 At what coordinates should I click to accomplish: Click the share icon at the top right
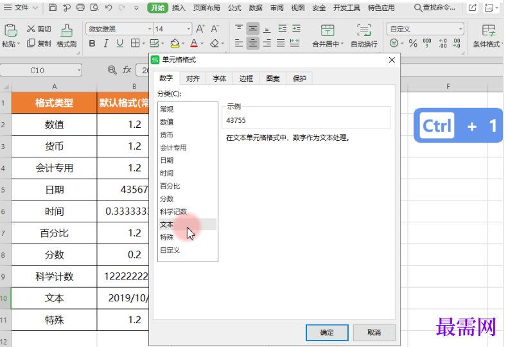(x=473, y=8)
